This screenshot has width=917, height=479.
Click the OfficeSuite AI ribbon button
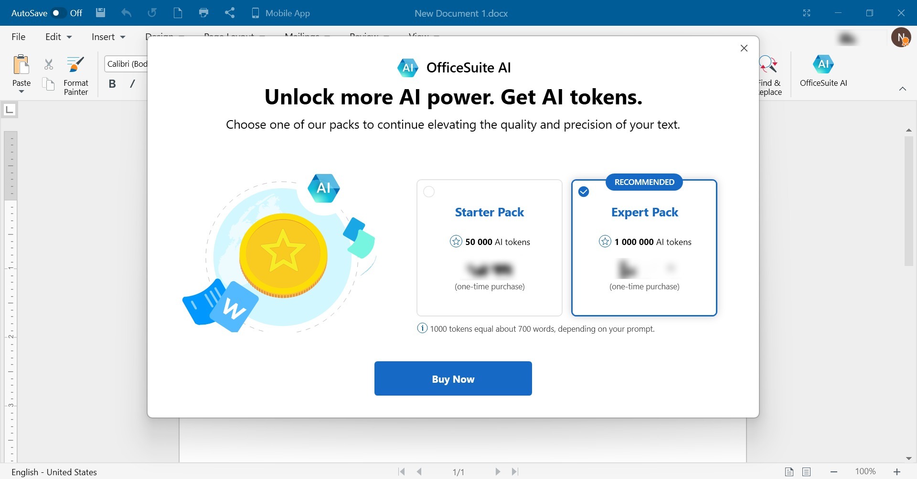pos(823,71)
